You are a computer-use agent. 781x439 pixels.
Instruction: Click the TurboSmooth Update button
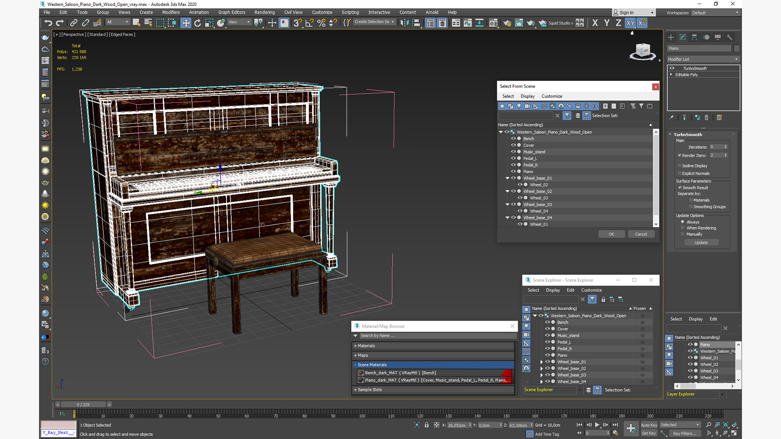(701, 243)
